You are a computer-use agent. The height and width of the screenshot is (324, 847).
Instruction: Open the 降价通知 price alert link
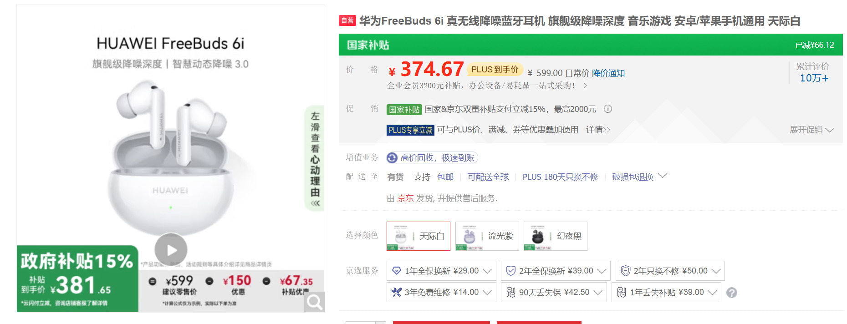(608, 73)
